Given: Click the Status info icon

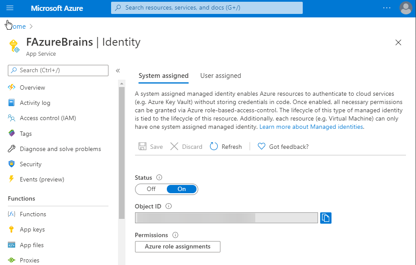Looking at the screenshot, I should (x=159, y=178).
